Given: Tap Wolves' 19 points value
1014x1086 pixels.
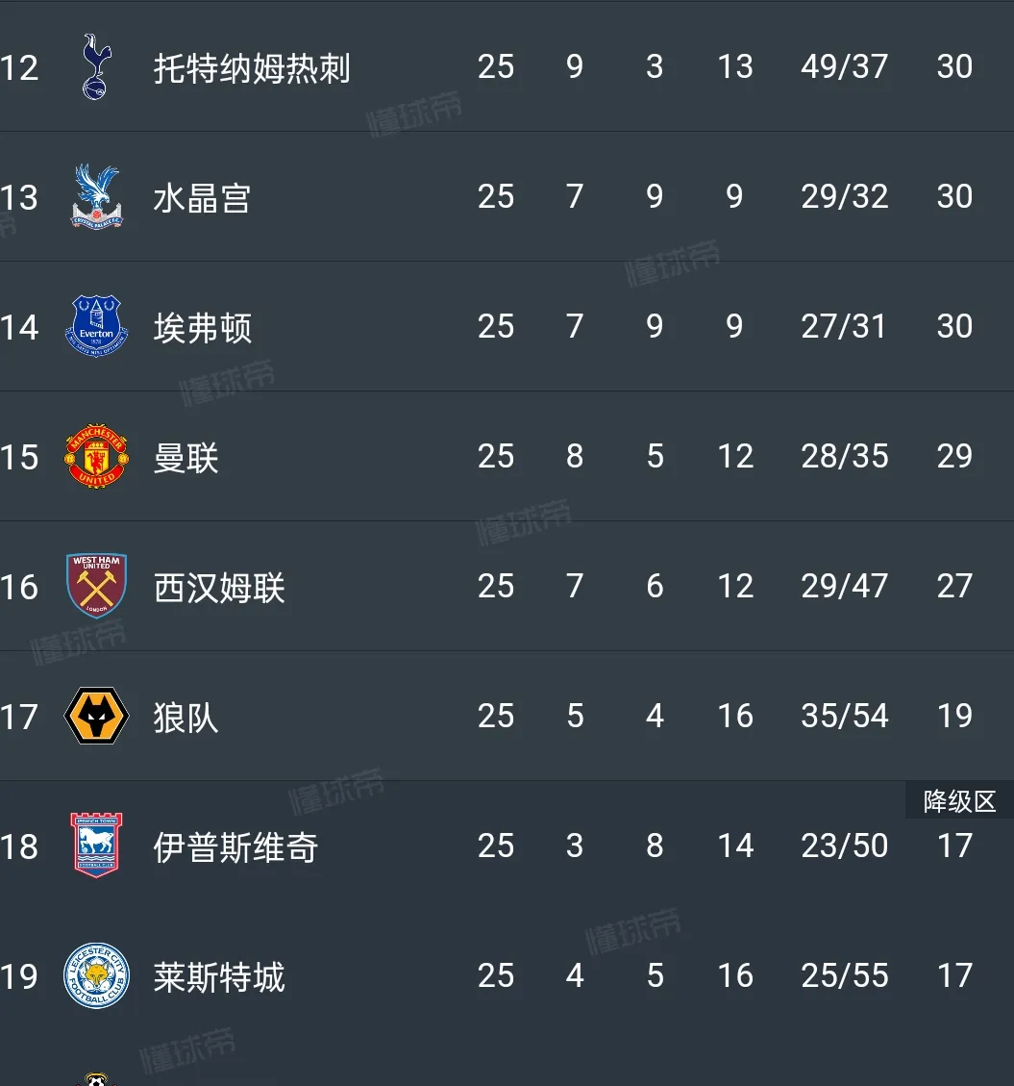Looking at the screenshot, I should [x=954, y=717].
